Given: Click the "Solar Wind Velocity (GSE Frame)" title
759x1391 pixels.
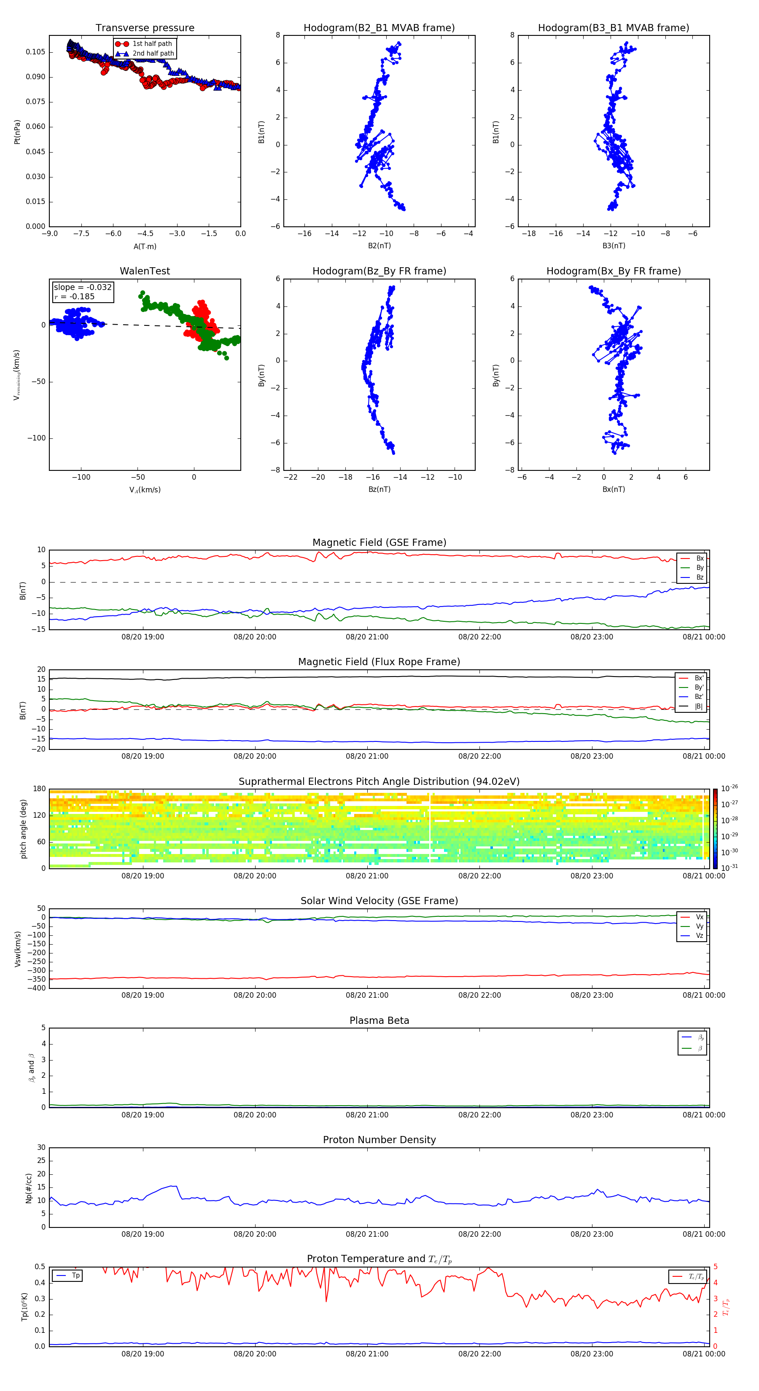Looking at the screenshot, I should pos(379,901).
